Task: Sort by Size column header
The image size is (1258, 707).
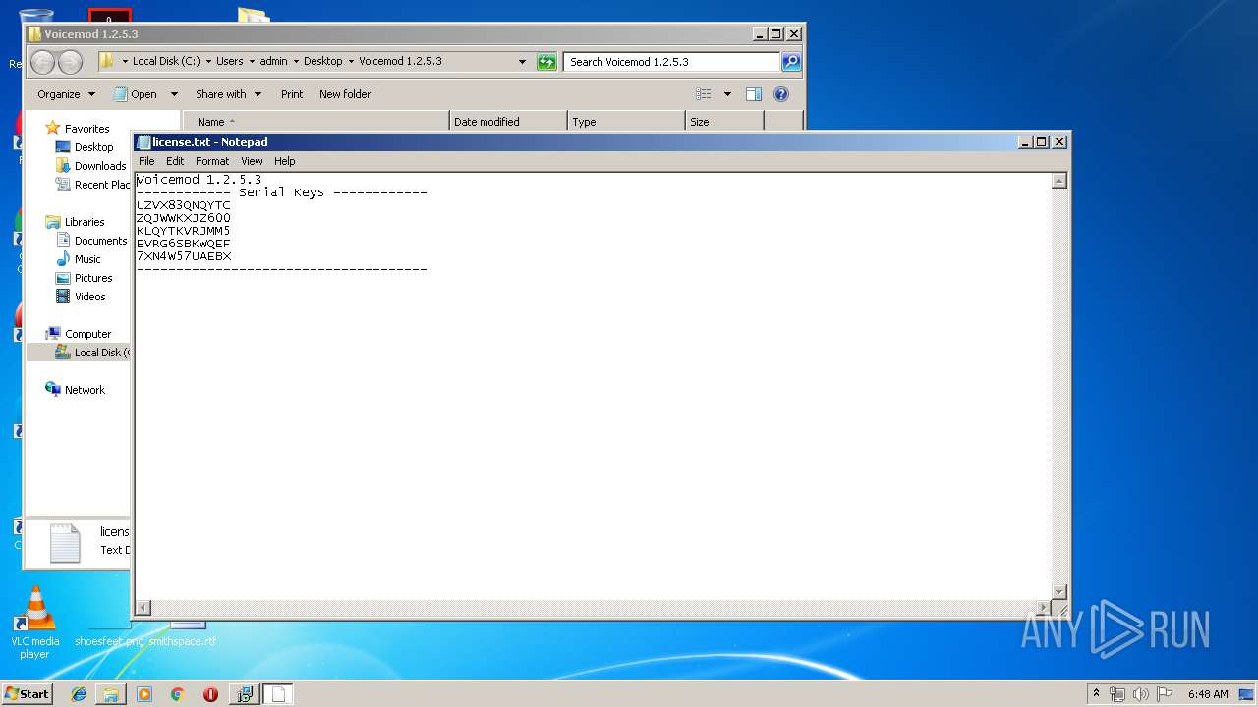Action: [x=724, y=122]
